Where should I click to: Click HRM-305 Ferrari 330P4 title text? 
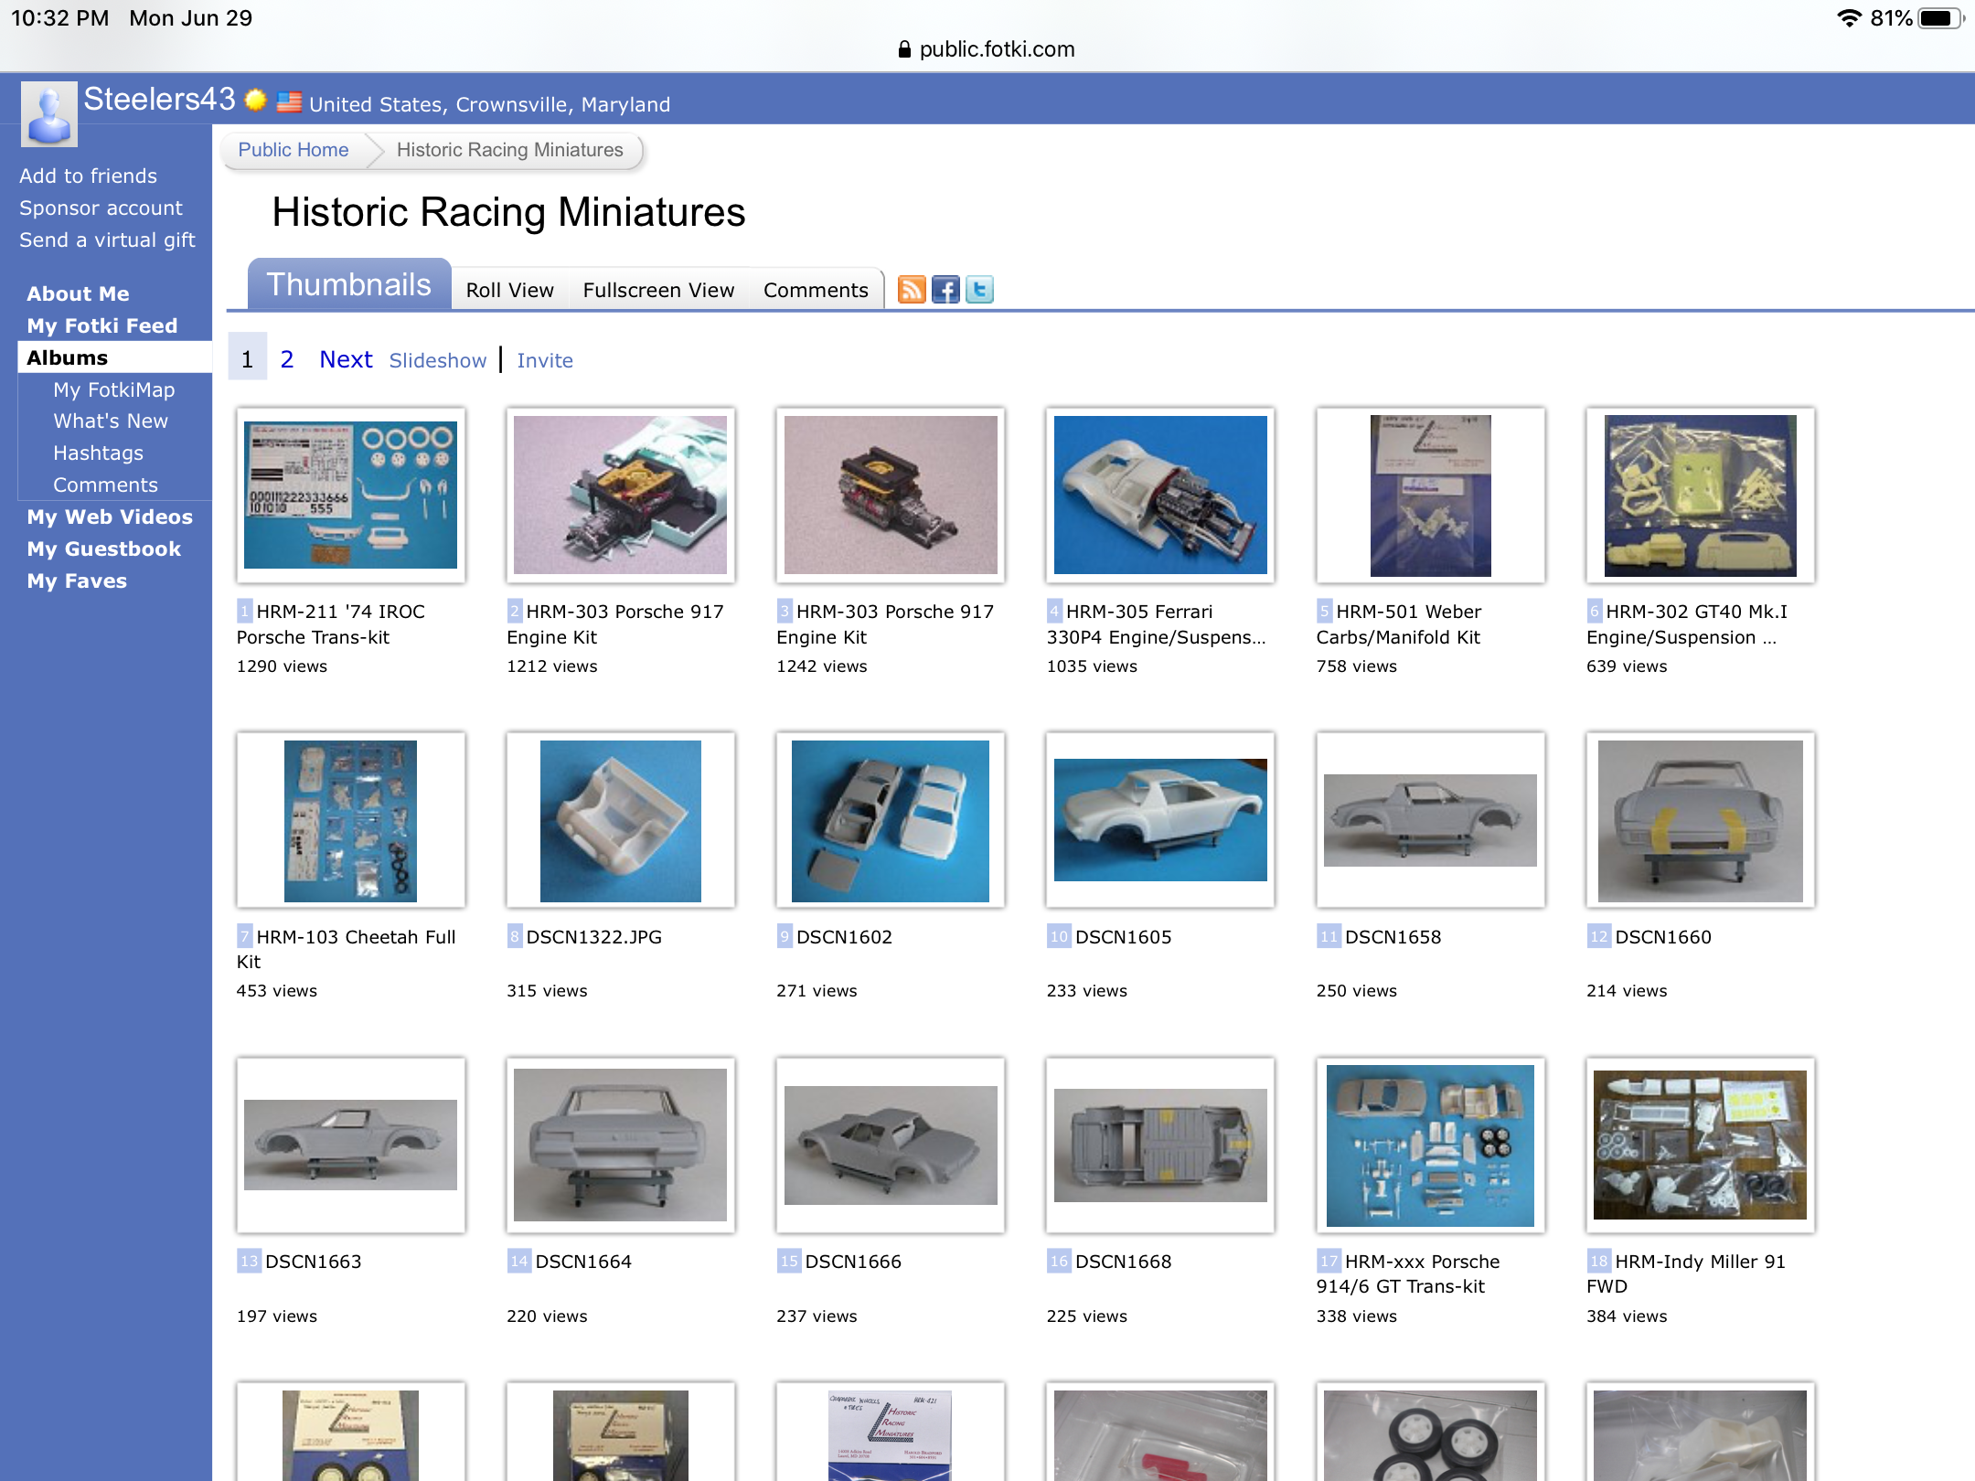pyautogui.click(x=1157, y=624)
